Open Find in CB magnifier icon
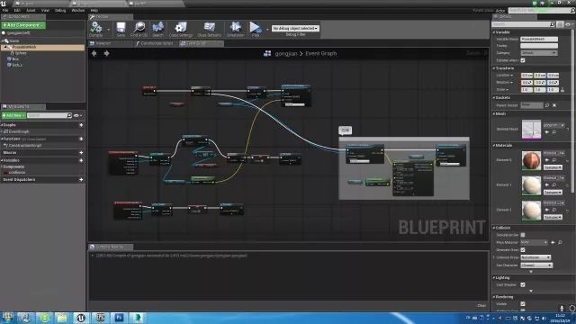Screen dimensions: 576x324 139,28
